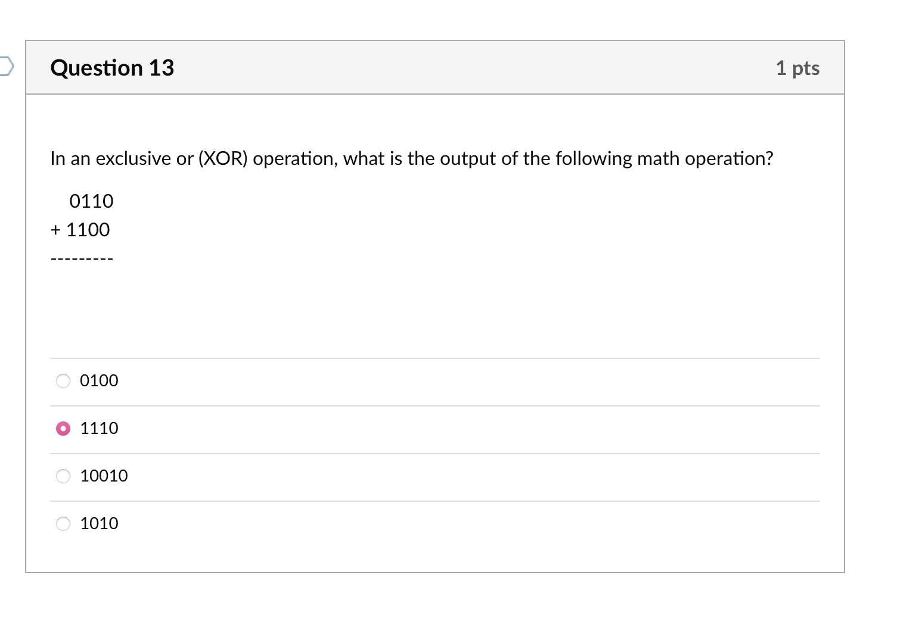Select the 0100 radio button
This screenshot has width=919, height=619.
63,381
